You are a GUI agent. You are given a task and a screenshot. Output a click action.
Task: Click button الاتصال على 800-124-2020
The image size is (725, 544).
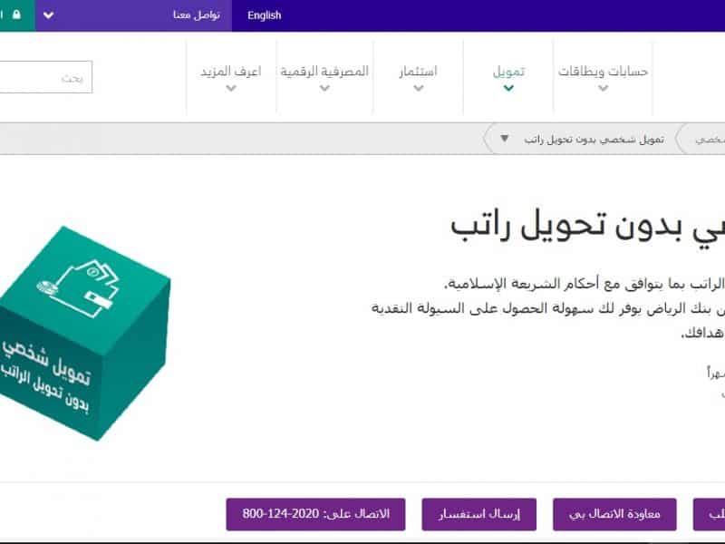pyautogui.click(x=315, y=514)
